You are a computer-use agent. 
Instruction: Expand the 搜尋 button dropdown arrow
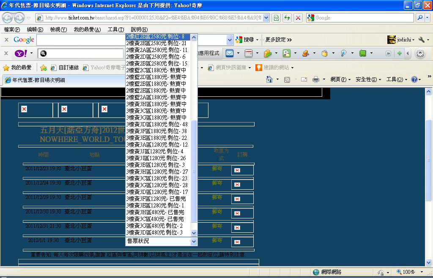258,40
